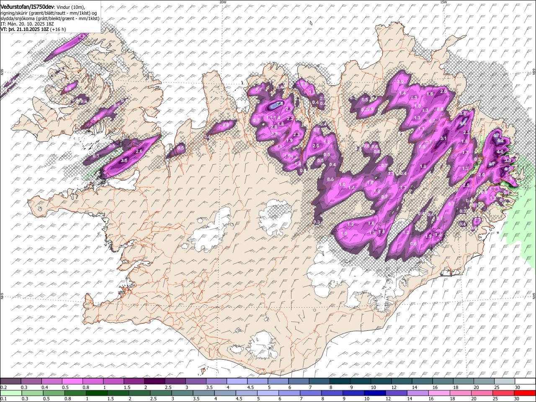Image resolution: width=536 pixels, height=402 pixels.
Task: Pick the pink snow legend swatch at 0.5
Action: [72, 381]
